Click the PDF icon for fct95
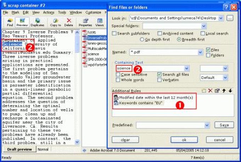This screenshot has height=162, width=241. pos(85,32)
